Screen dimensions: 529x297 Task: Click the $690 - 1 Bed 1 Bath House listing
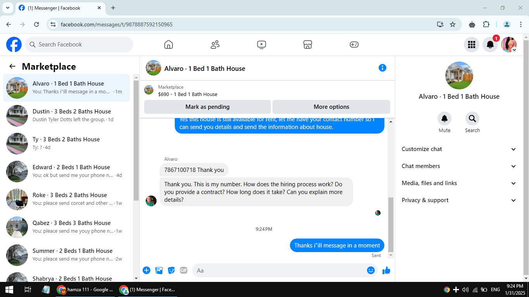188,94
